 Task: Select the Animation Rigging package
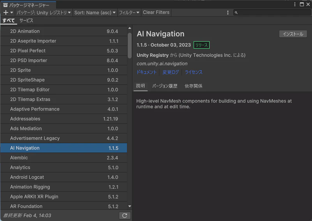pos(63,187)
